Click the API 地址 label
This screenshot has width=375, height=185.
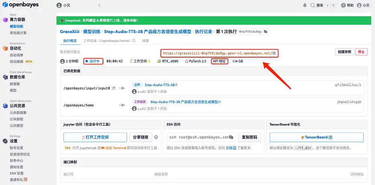(219, 61)
